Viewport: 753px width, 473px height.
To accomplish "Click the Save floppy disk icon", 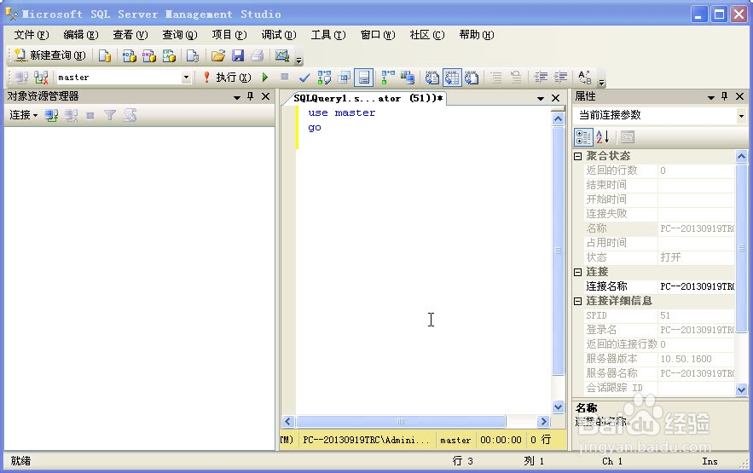I will [x=238, y=55].
